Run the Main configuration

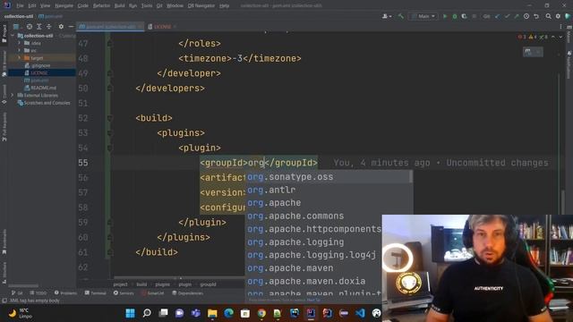(445, 16)
